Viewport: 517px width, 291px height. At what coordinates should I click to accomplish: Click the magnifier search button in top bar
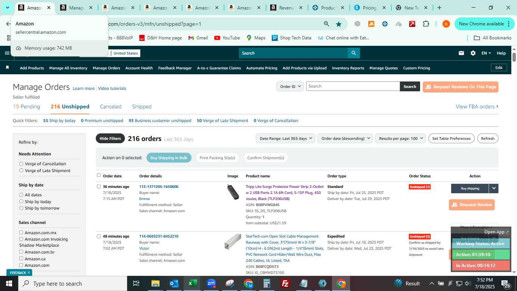pyautogui.click(x=353, y=53)
